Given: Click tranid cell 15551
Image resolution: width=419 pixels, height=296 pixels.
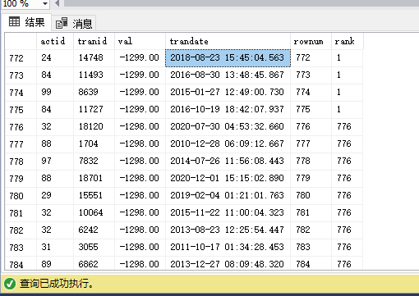Looking at the screenshot, I should 94,196.
